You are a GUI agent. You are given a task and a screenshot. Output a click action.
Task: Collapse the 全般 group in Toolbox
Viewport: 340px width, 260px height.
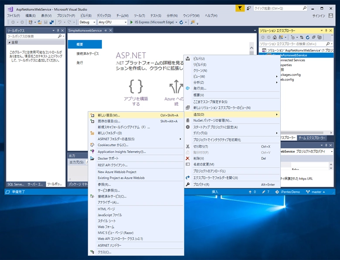coord(9,43)
